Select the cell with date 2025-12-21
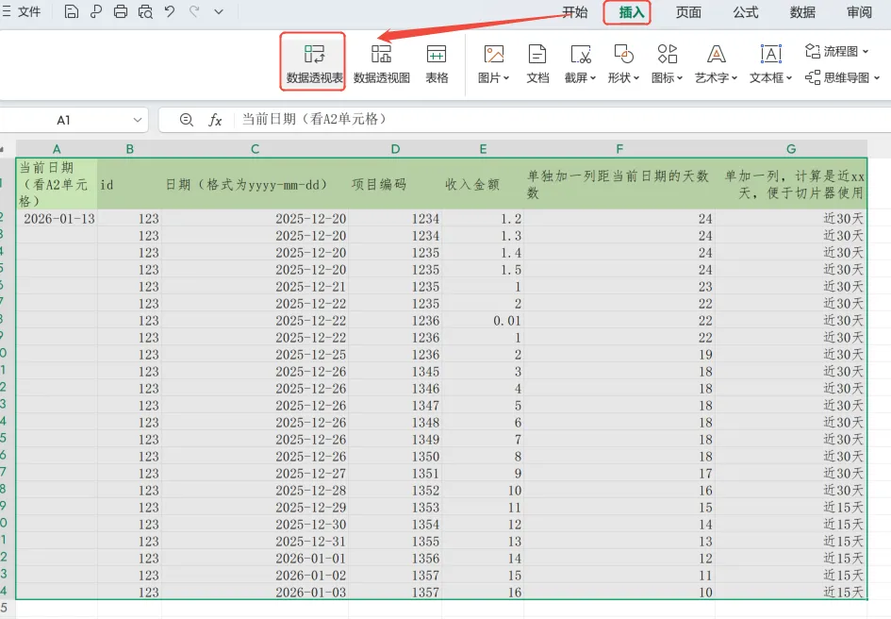 [256, 287]
